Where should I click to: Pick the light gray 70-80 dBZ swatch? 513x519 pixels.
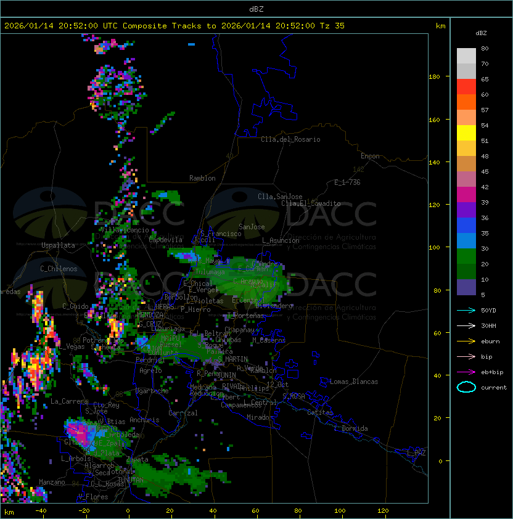tap(466, 55)
